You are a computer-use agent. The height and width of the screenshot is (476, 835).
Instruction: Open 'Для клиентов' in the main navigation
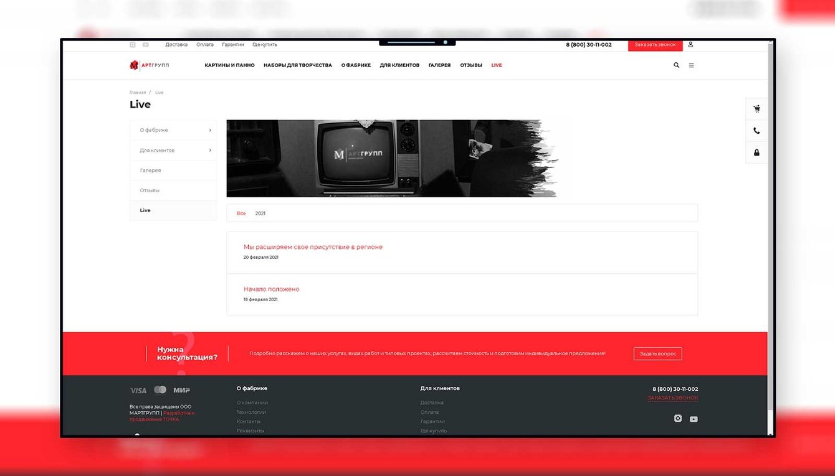[x=399, y=65]
